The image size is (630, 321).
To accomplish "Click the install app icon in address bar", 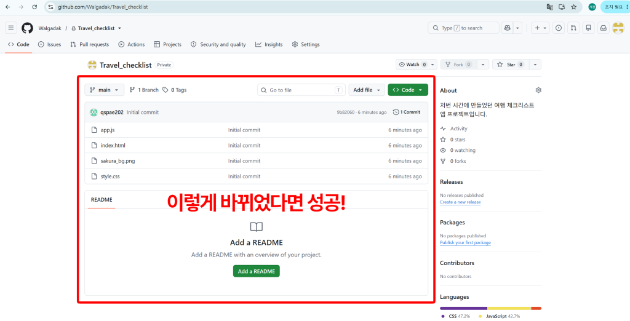I will 562,7.
